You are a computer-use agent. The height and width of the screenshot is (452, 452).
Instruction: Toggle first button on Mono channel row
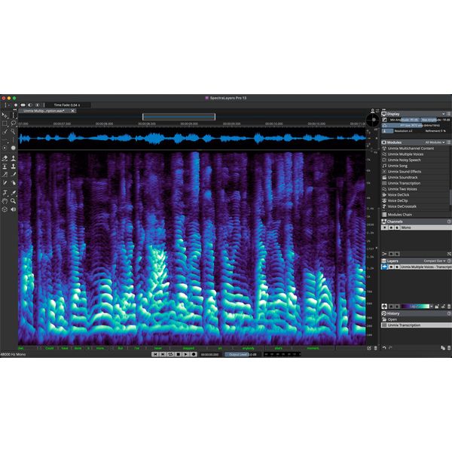tap(384, 228)
